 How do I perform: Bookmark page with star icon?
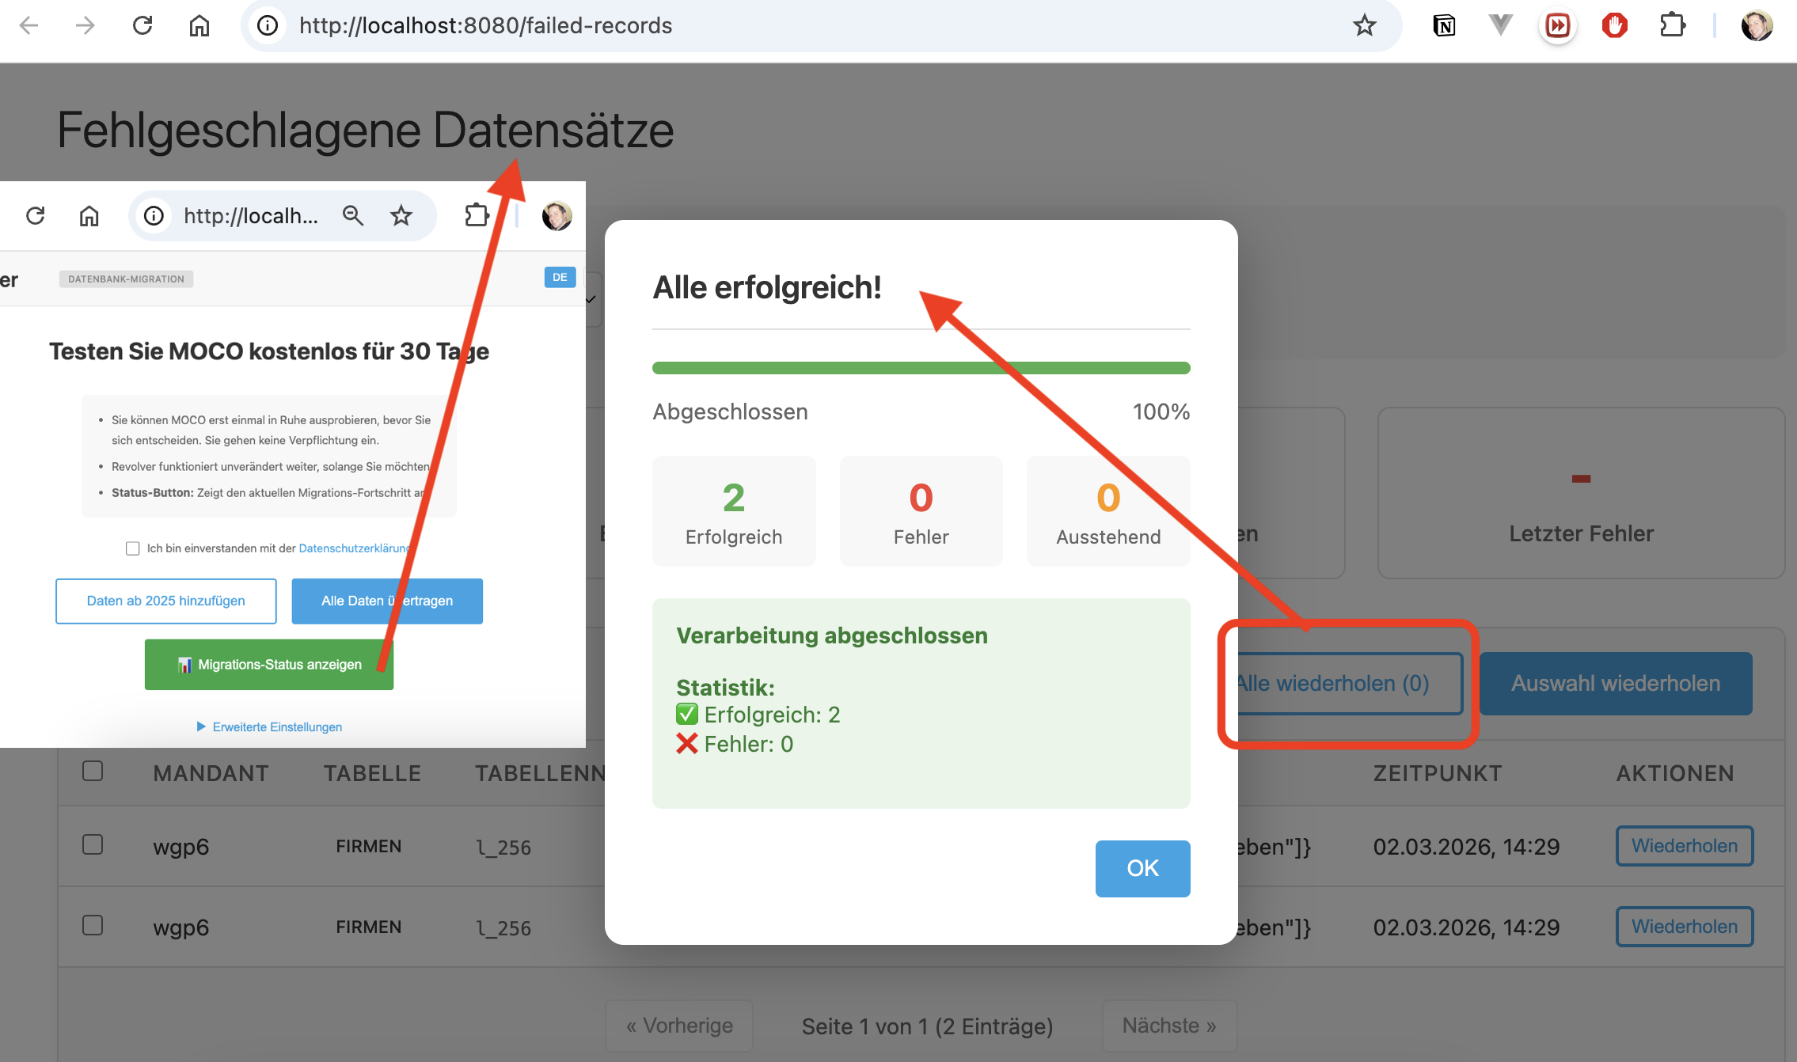(1364, 26)
